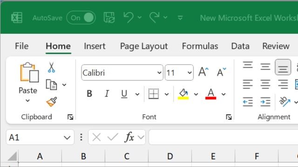298x167 pixels.
Task: Expand the Name Box dropdown arrow
Action: [x=67, y=137]
